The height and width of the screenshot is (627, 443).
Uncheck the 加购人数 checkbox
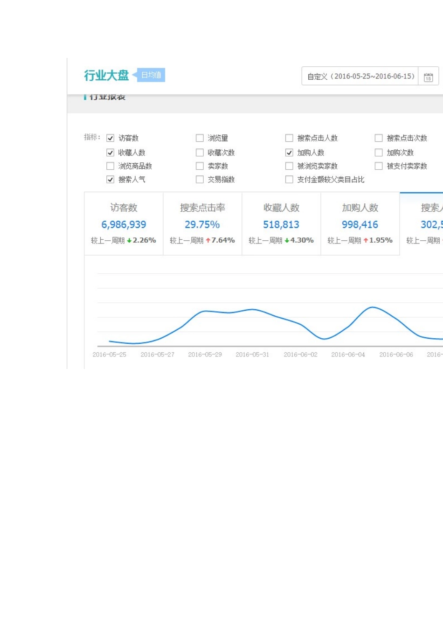click(289, 153)
